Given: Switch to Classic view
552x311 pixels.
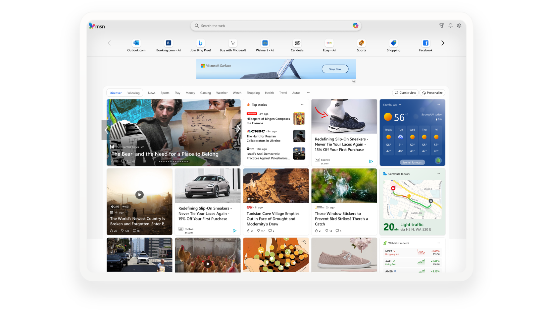Looking at the screenshot, I should (x=405, y=93).
